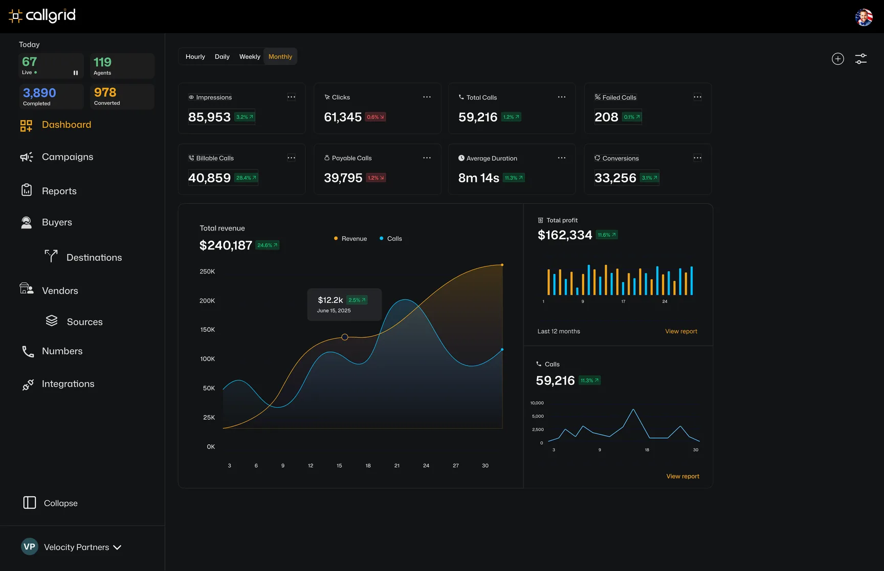
Task: Click the Converted 978 stat tile
Action: [122, 97]
